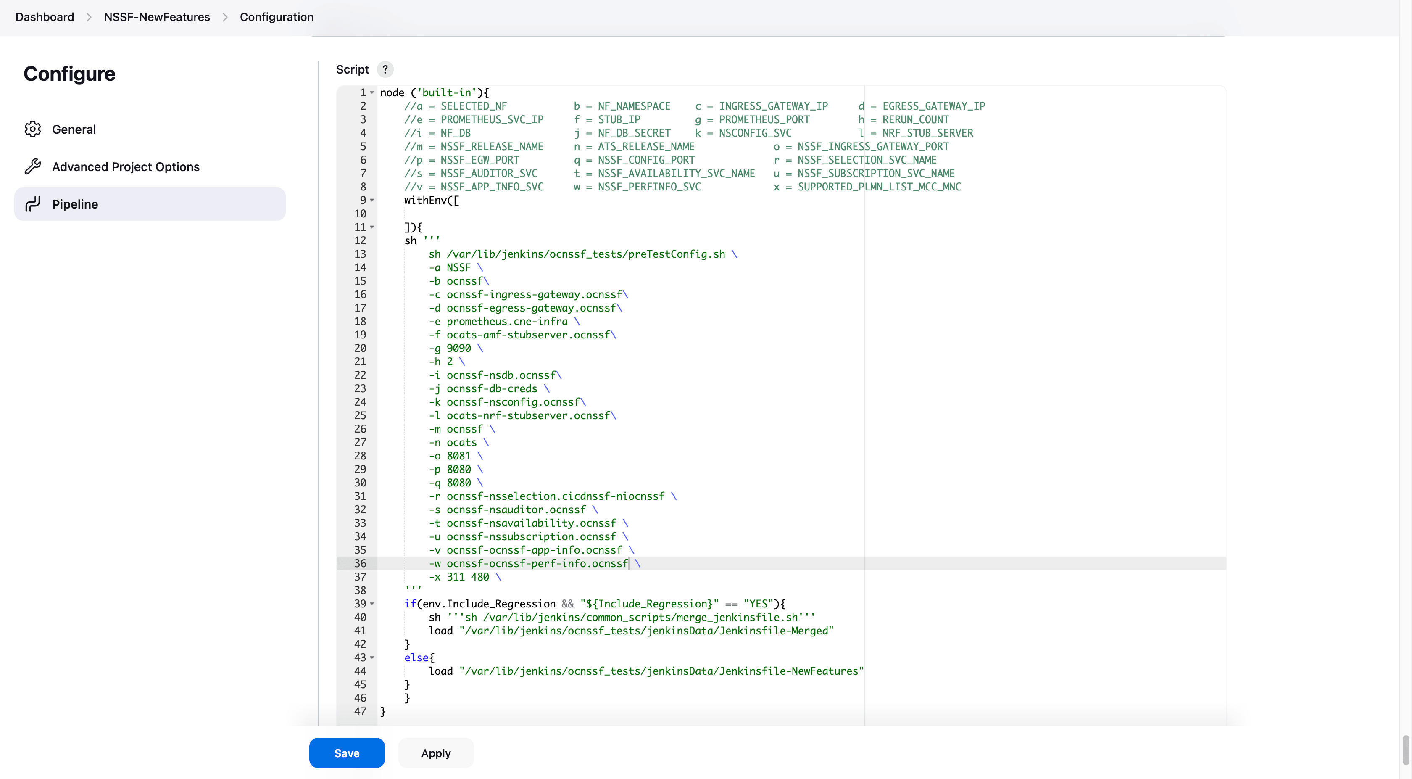Click the pipeline arrows icon in sidebar
1412x779 pixels.
tap(33, 204)
